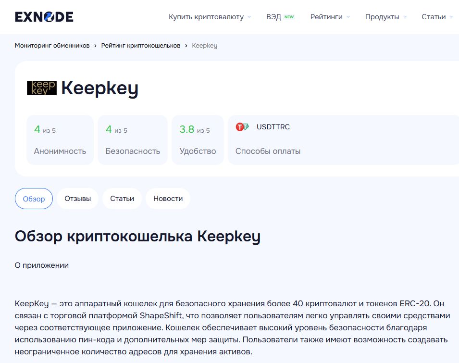Click the Keepkey breadcrumb item
The image size is (459, 363).
click(x=205, y=46)
